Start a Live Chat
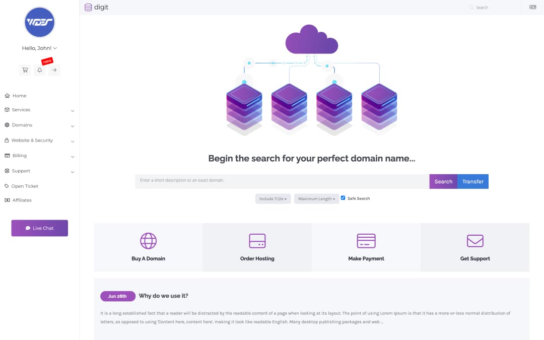This screenshot has height=340, width=544. [x=40, y=228]
